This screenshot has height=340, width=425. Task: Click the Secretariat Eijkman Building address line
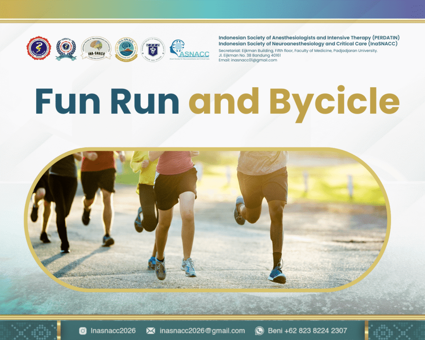click(298, 51)
